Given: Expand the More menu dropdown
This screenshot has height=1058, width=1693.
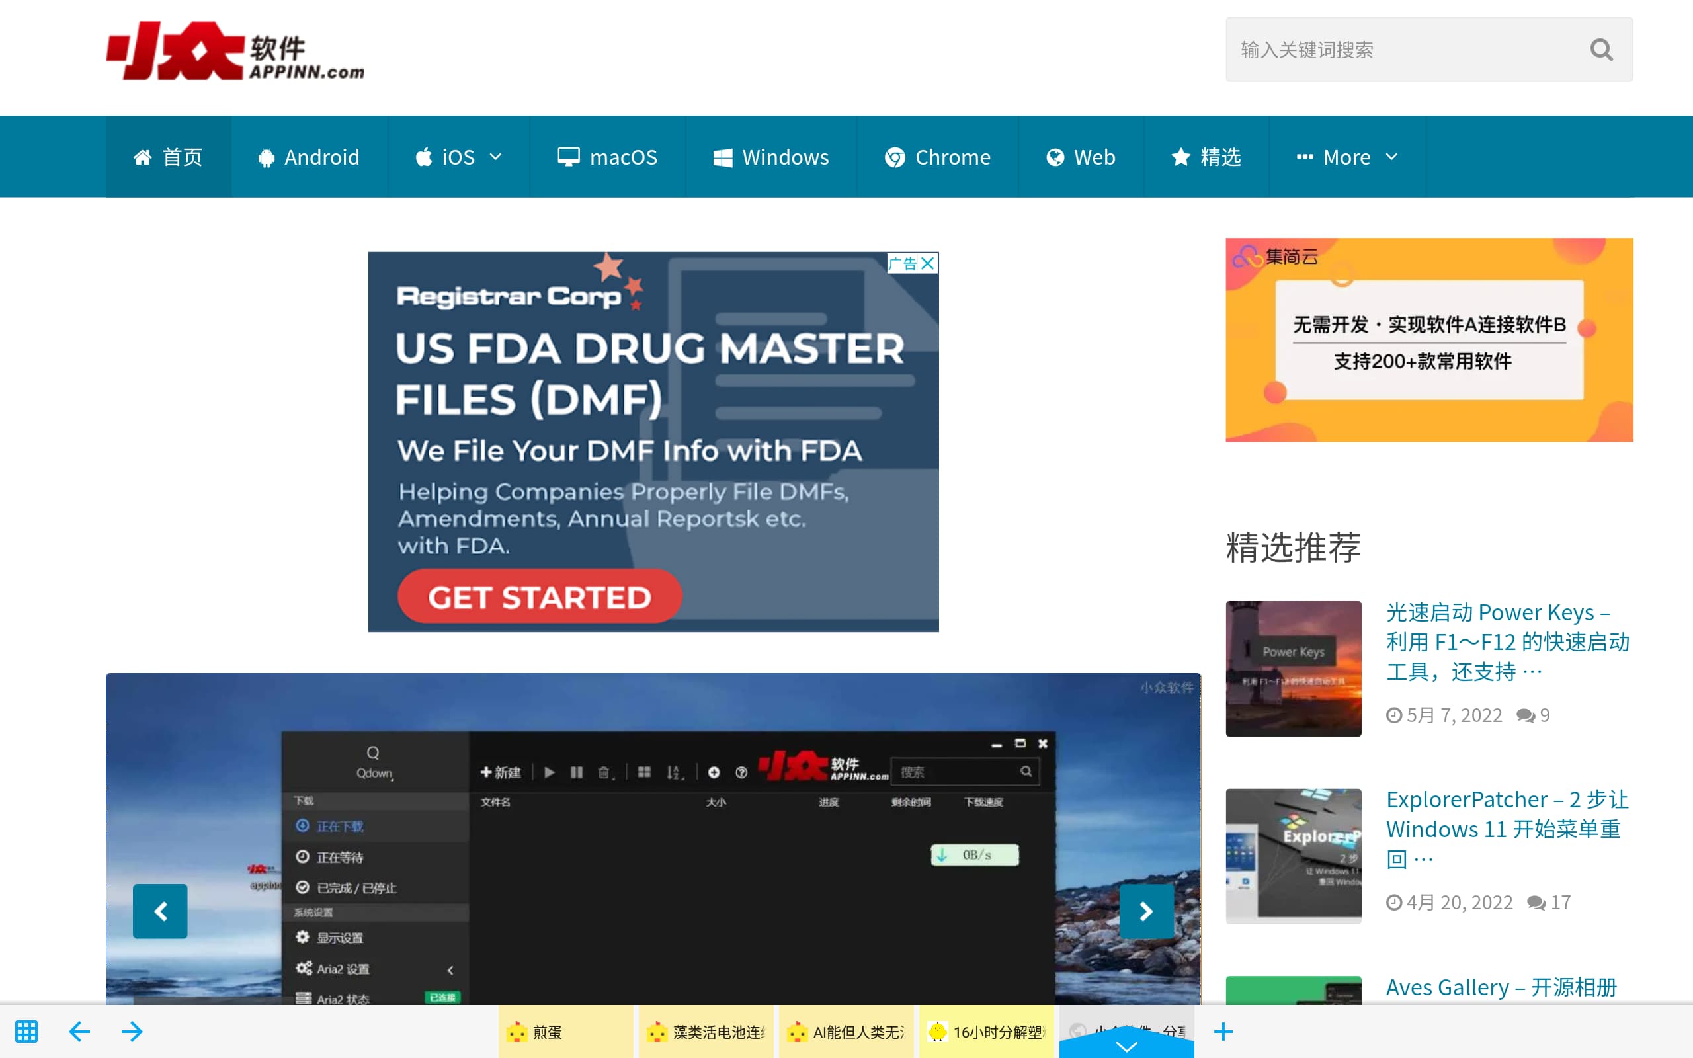Looking at the screenshot, I should (1391, 157).
